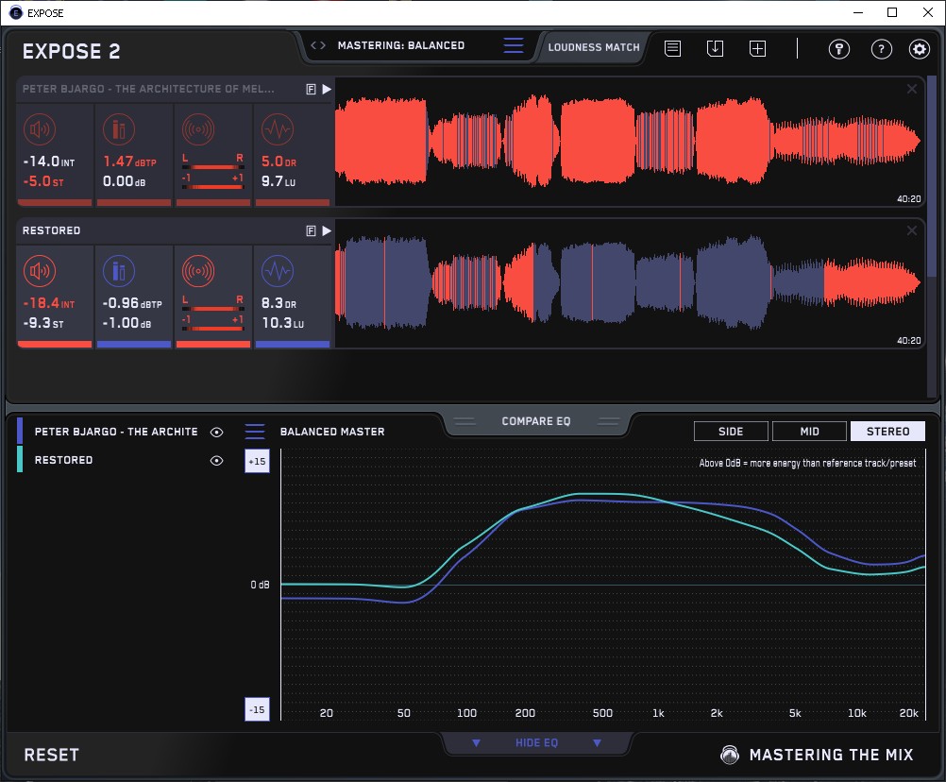Click the Peter Bjargo track title header
946x782 pixels.
pos(148,89)
